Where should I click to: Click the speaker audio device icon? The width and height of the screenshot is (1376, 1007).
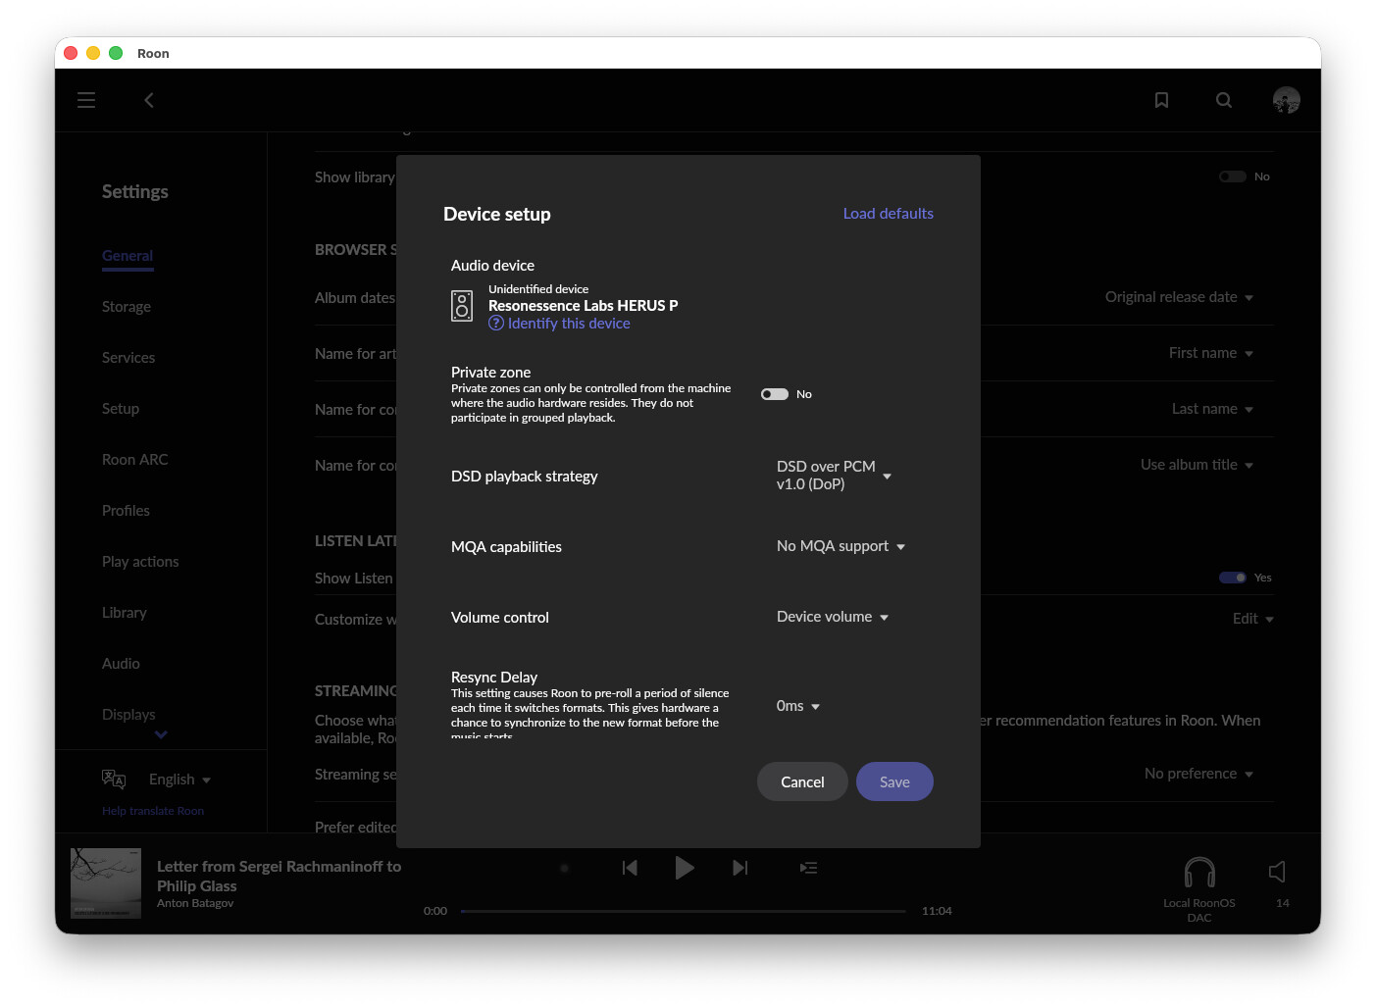click(x=462, y=306)
